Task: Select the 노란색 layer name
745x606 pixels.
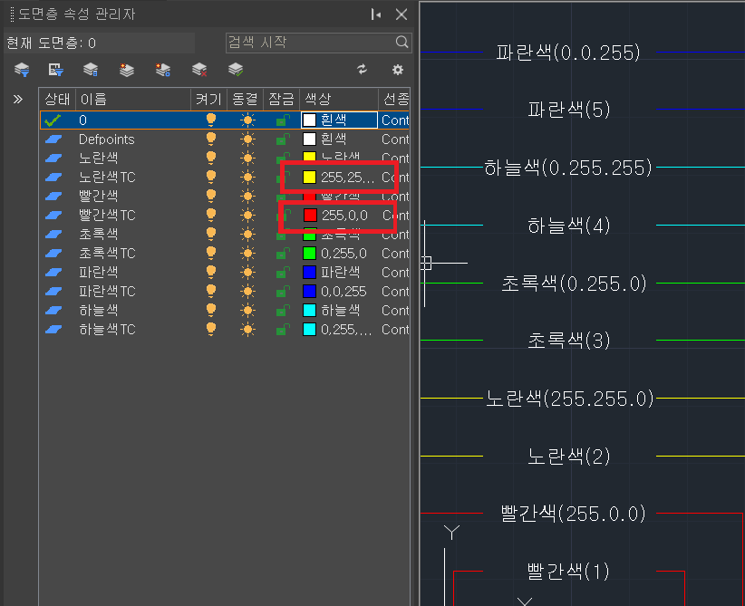Action: pyautogui.click(x=99, y=159)
